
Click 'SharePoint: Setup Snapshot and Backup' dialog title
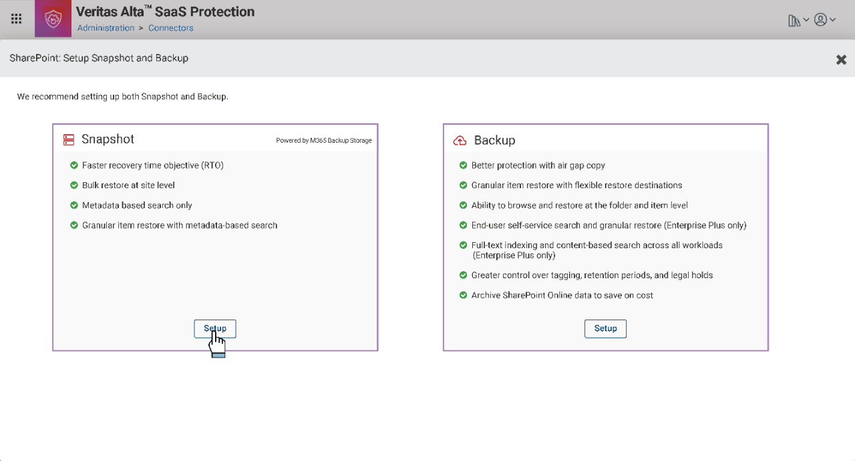(x=99, y=58)
